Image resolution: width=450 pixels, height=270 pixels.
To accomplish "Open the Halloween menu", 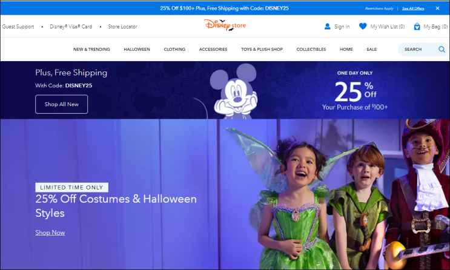I will tap(137, 50).
